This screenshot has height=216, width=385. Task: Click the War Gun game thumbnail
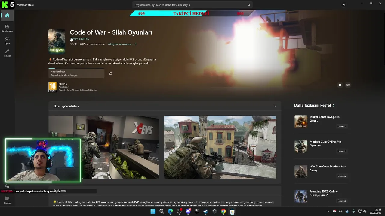tap(301, 171)
